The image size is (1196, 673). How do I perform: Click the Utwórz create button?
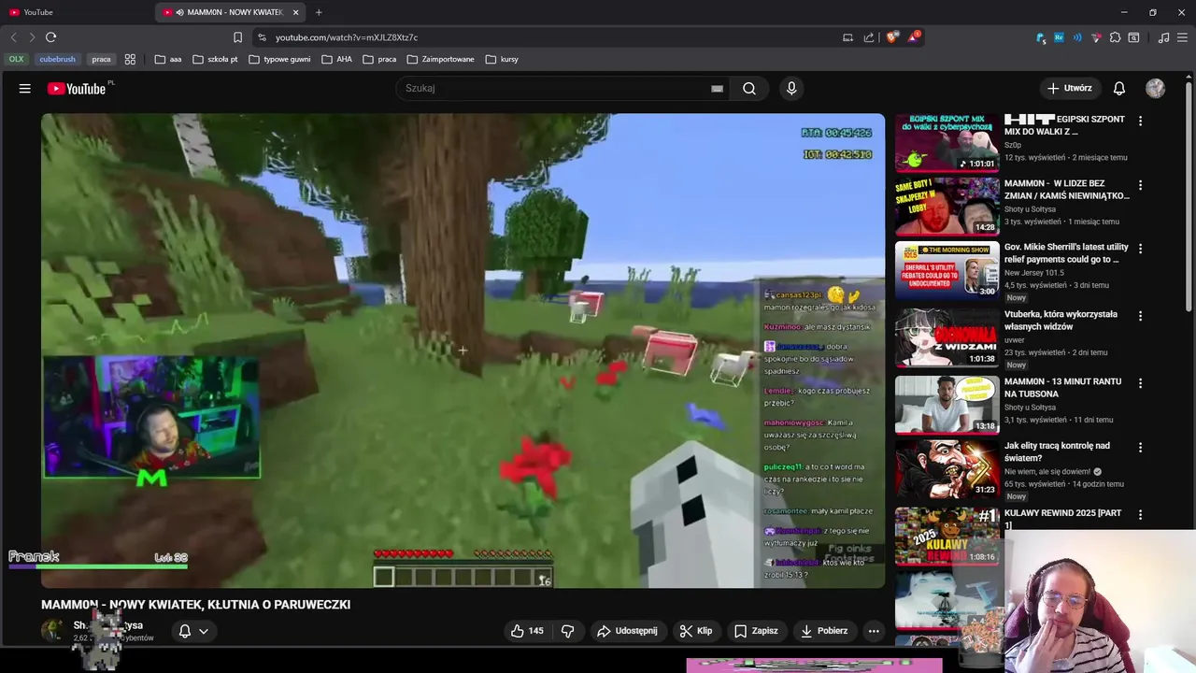click(1069, 88)
